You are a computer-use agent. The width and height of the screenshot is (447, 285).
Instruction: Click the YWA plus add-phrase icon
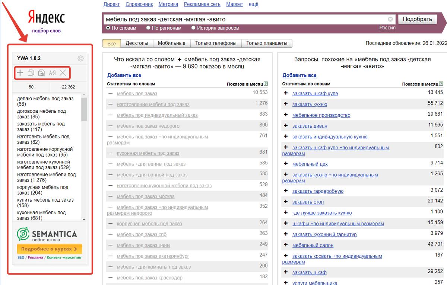point(20,73)
